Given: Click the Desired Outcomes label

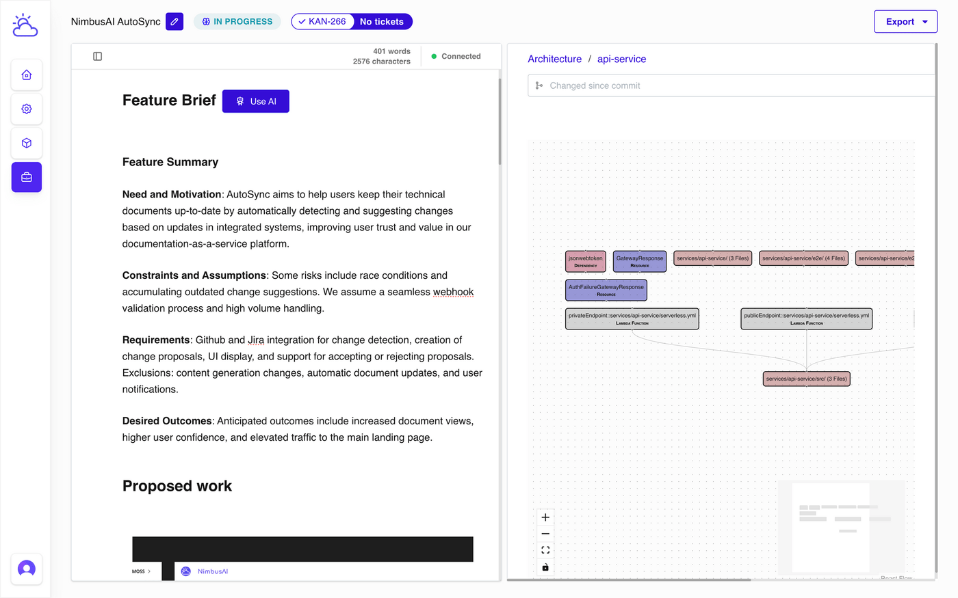Looking at the screenshot, I should [x=167, y=421].
